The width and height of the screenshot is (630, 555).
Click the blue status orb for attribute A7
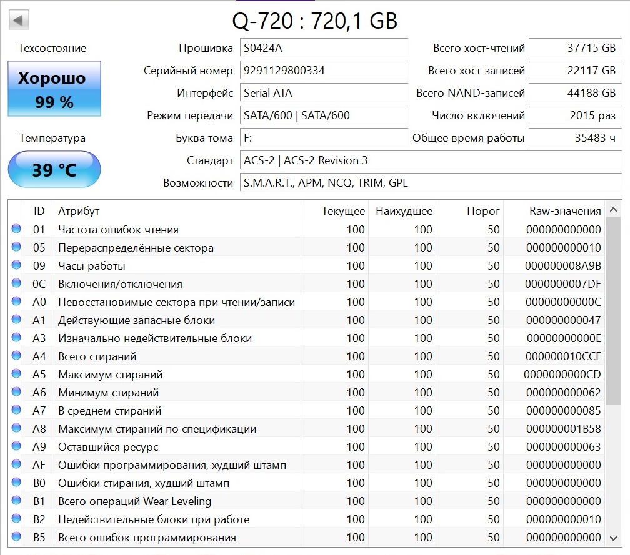click(16, 410)
